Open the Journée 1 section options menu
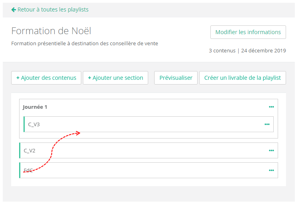 (x=271, y=107)
